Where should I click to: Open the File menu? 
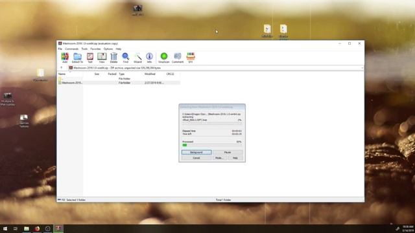[x=60, y=49]
